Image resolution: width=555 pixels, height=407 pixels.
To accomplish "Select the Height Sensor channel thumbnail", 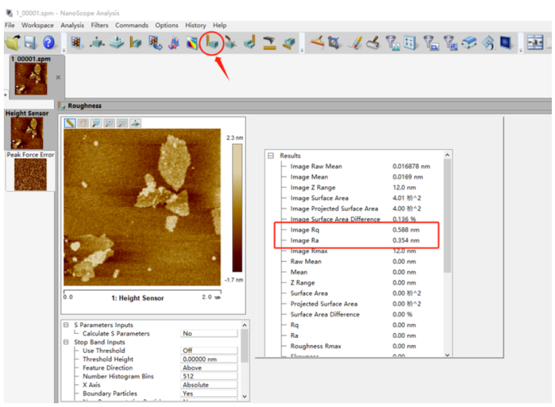I will (x=27, y=133).
